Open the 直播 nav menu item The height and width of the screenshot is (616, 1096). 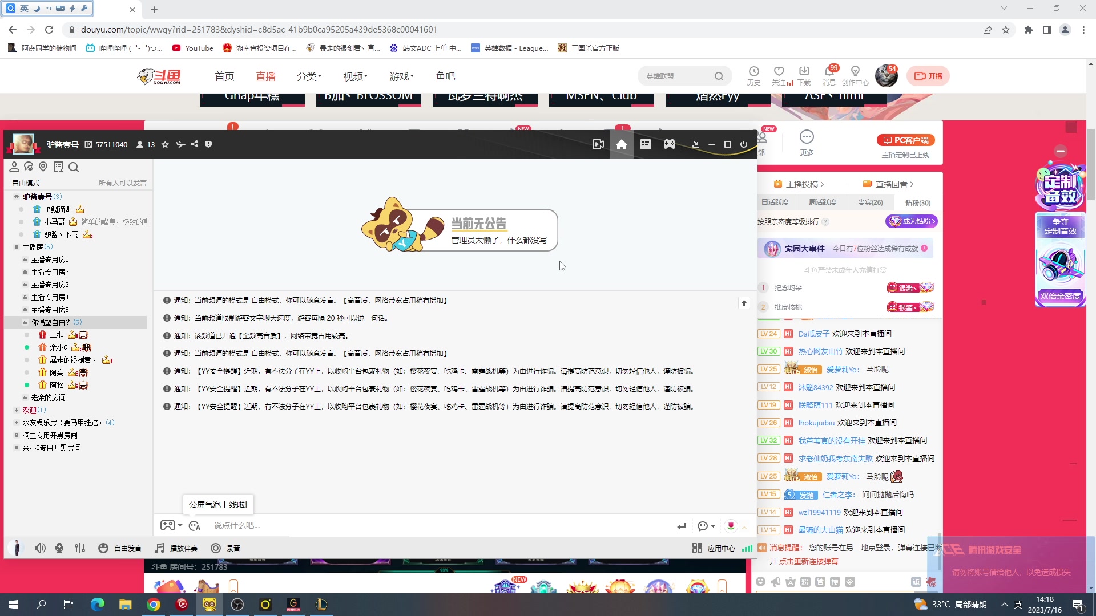[x=265, y=76]
